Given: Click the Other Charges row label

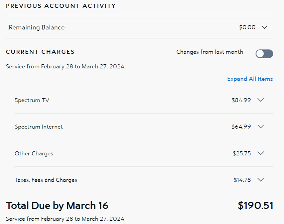Looking at the screenshot, I should pyautogui.click(x=34, y=154).
